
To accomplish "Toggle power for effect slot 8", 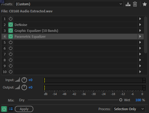I will click(x=10, y=60).
